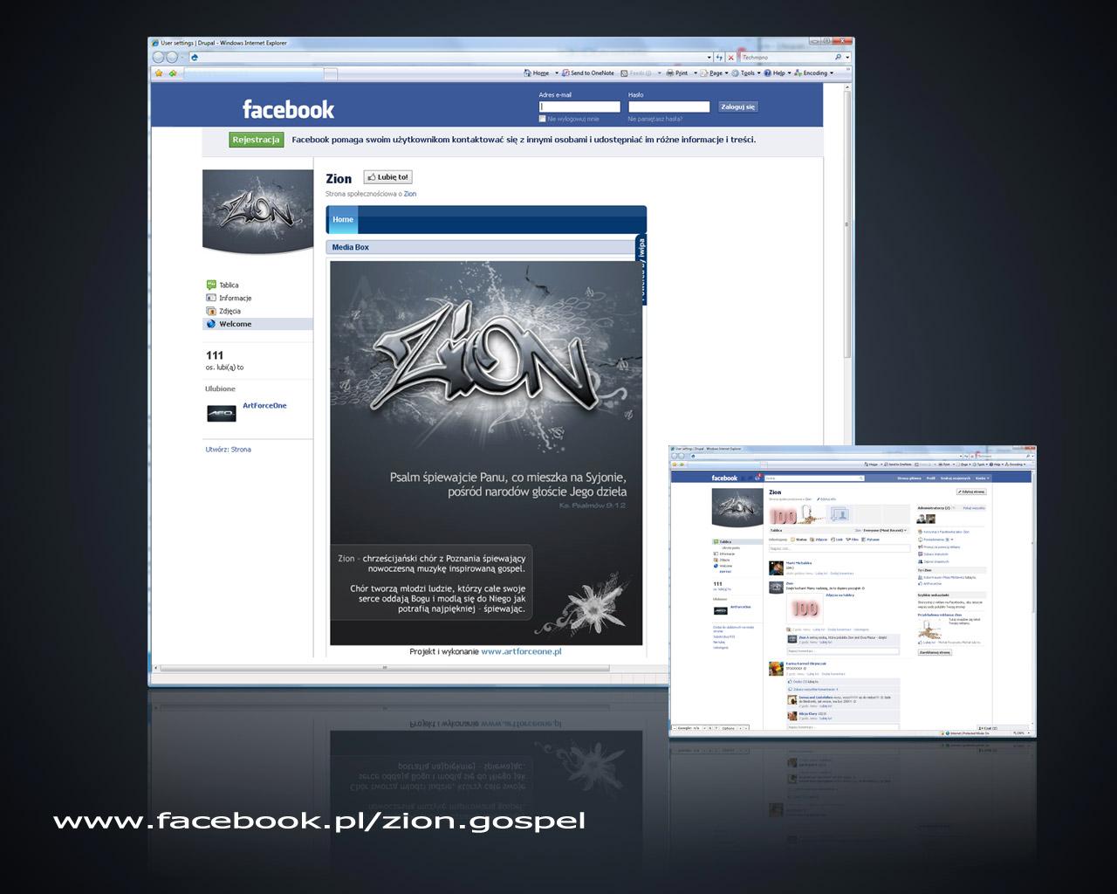Click Profil in small window header

pos(931,478)
